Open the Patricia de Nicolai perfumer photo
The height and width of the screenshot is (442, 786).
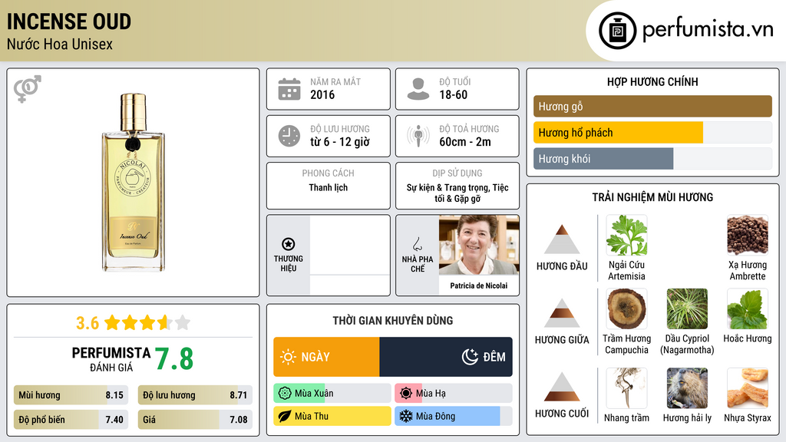click(479, 246)
